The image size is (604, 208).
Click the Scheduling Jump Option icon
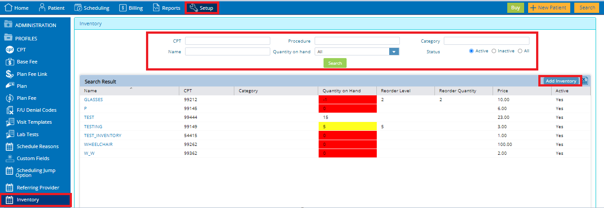[x=10, y=171]
